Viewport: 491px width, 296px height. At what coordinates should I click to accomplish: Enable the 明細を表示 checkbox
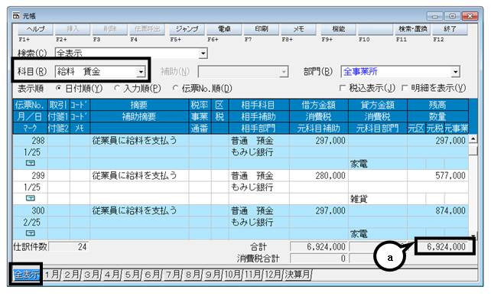point(405,88)
